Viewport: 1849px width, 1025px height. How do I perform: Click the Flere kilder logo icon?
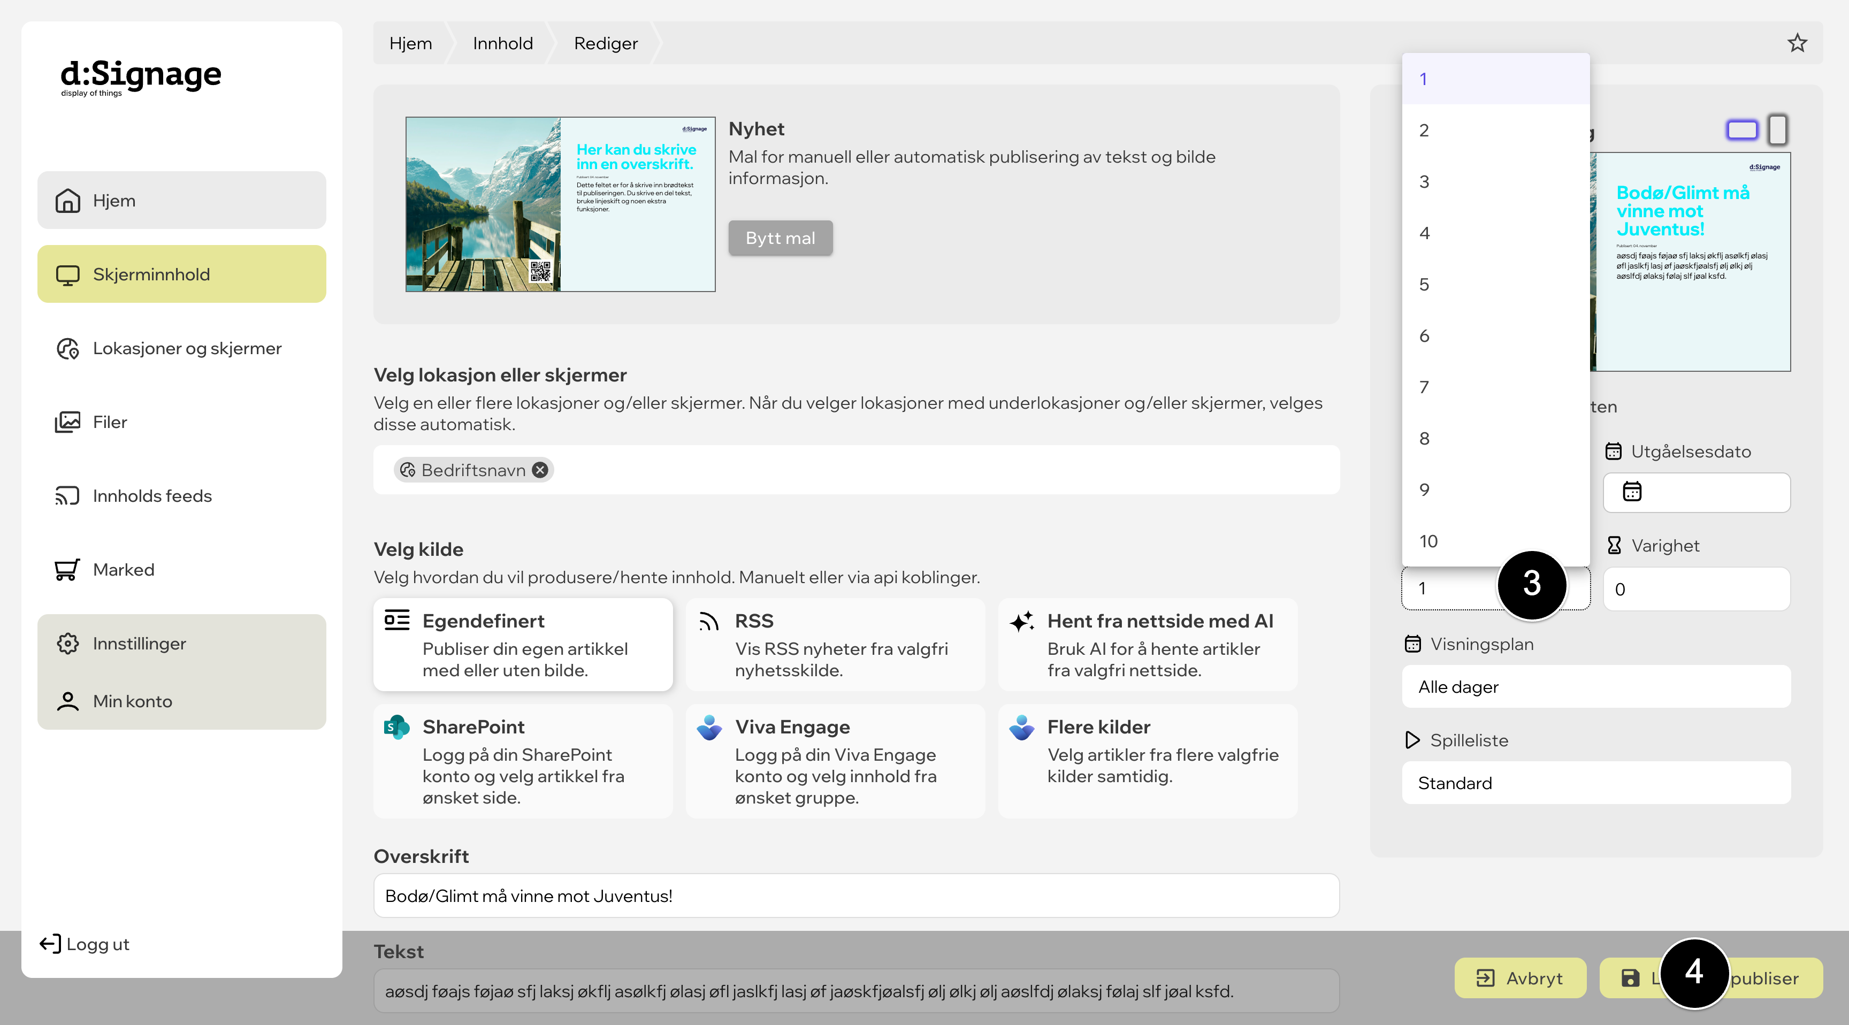click(1022, 727)
